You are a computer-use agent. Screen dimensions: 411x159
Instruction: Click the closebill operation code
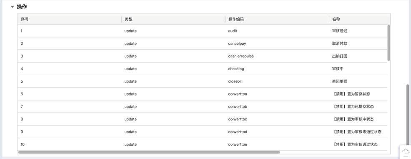235,81
